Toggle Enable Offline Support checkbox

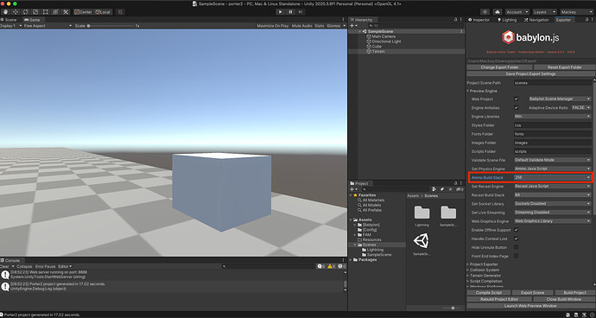(x=517, y=230)
